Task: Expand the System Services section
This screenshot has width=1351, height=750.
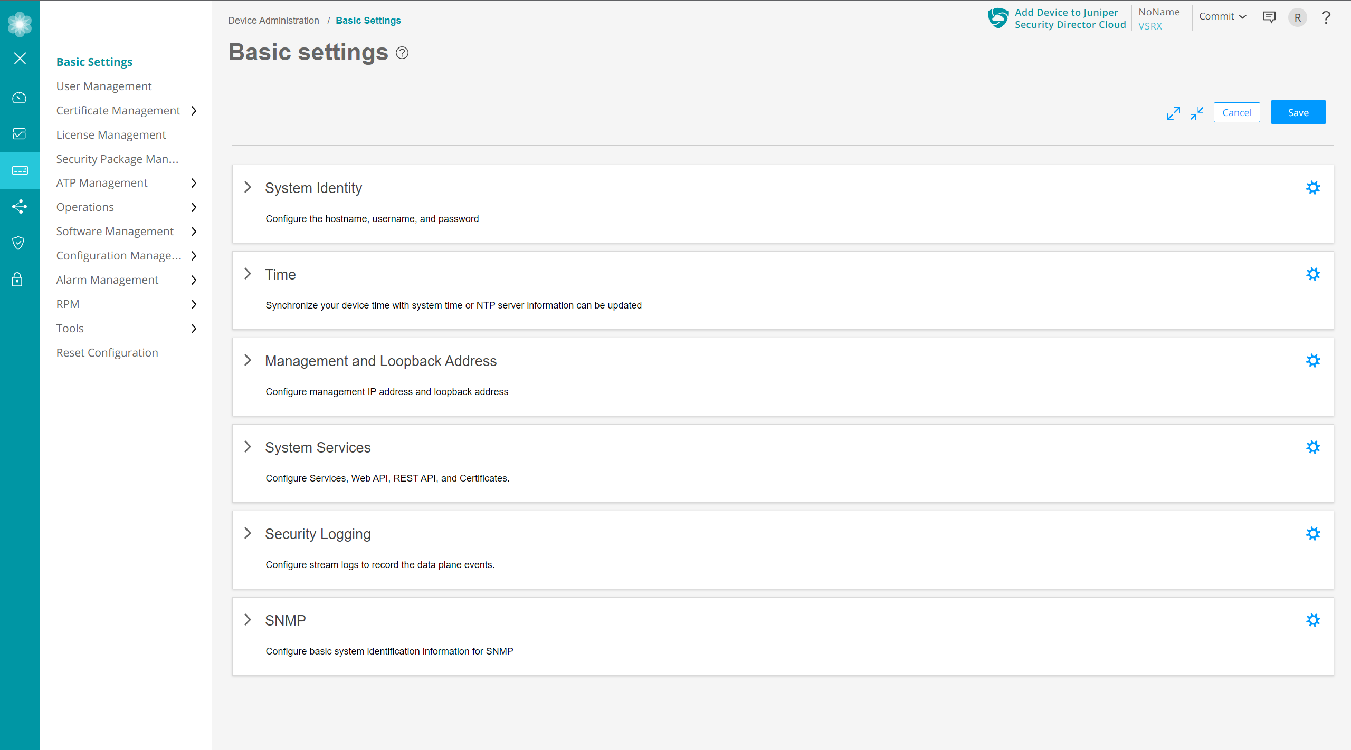Action: click(248, 447)
